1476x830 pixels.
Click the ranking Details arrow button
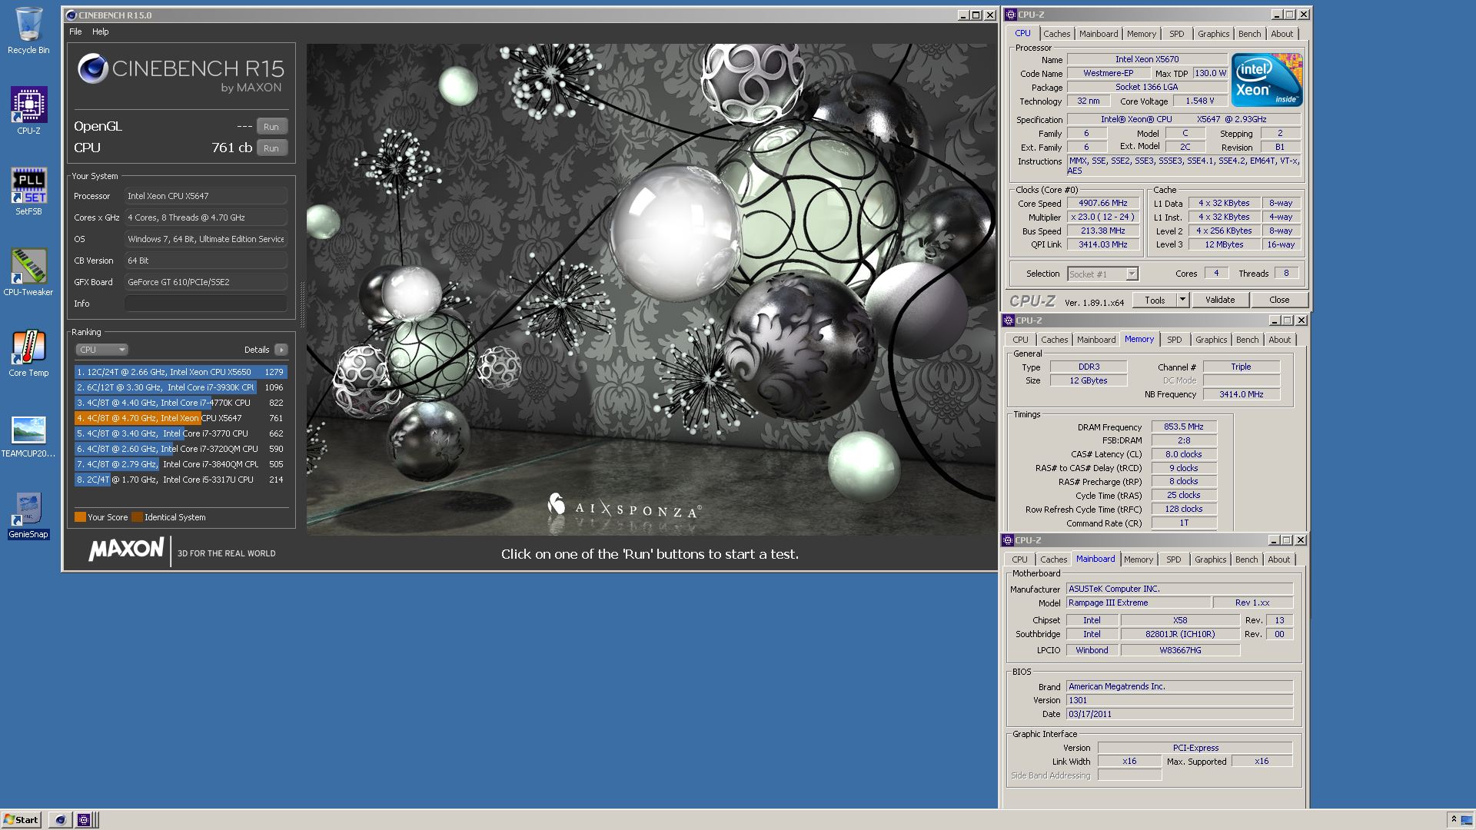(281, 350)
